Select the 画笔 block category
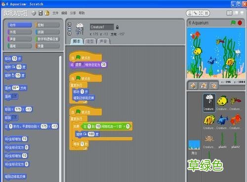The image size is (247, 182). [x=19, y=46]
